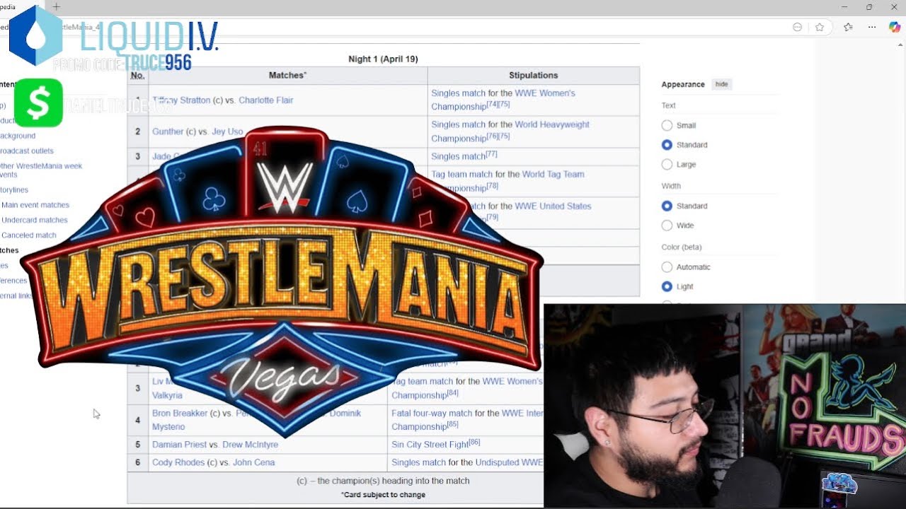Restore down the browser window
Screen dimensions: 906x509
(869, 7)
